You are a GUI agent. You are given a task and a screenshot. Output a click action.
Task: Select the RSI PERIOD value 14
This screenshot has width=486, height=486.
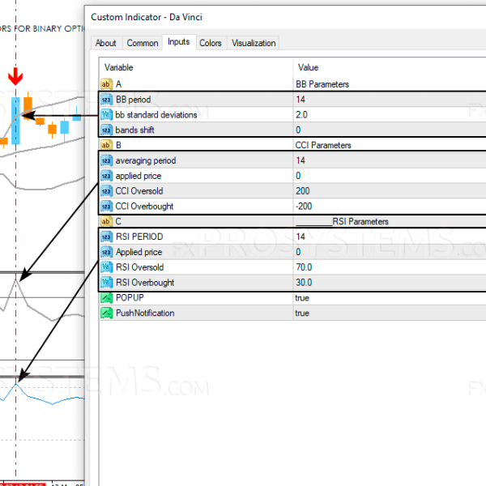click(x=301, y=237)
